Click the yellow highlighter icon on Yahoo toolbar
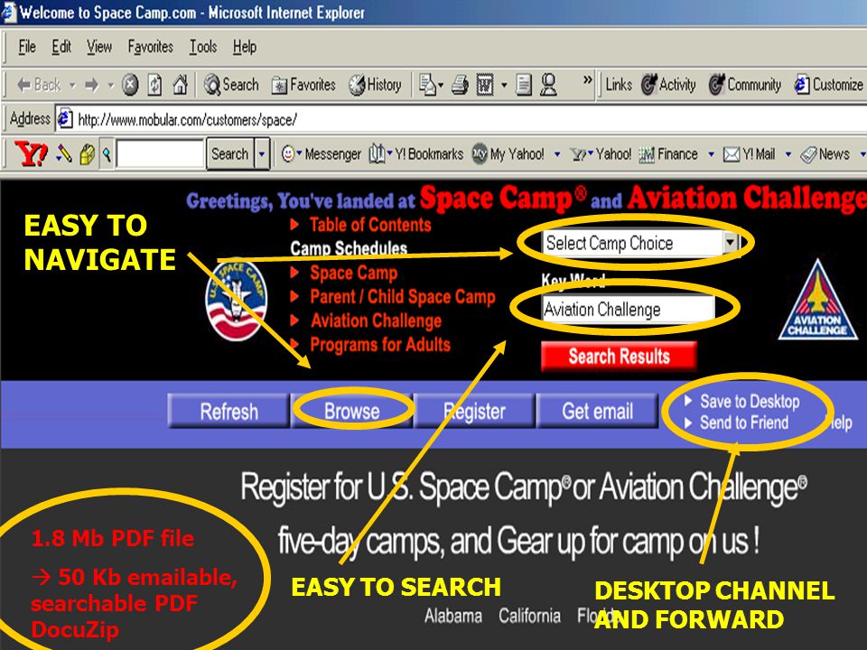Image resolution: width=867 pixels, height=650 pixels. [x=87, y=154]
